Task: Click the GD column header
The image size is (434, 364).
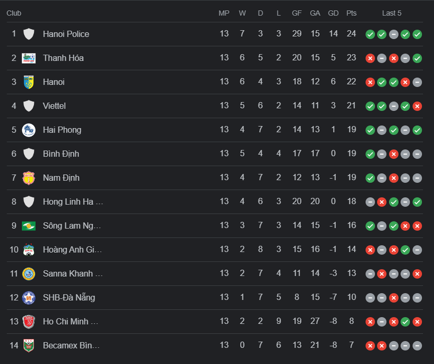Action: pyautogui.click(x=333, y=13)
